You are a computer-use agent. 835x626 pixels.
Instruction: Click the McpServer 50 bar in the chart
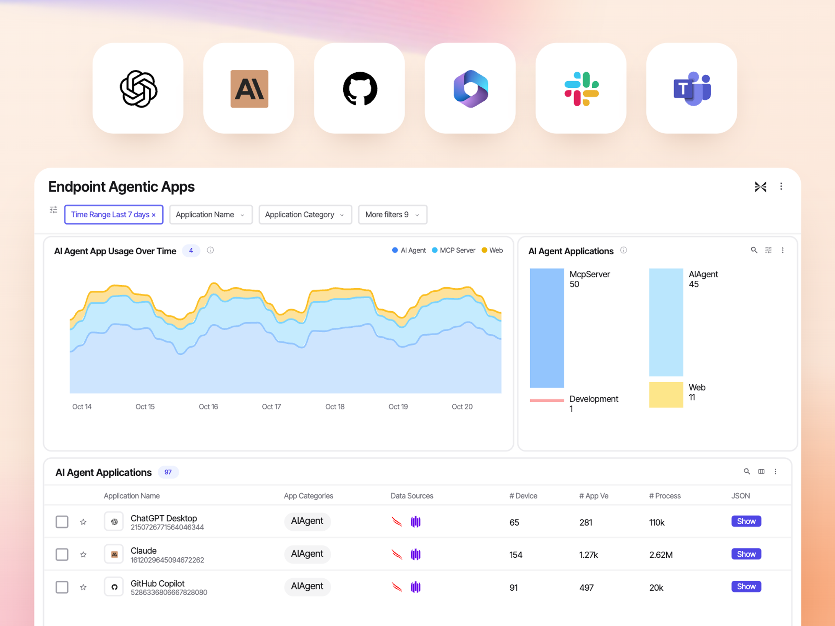(547, 328)
